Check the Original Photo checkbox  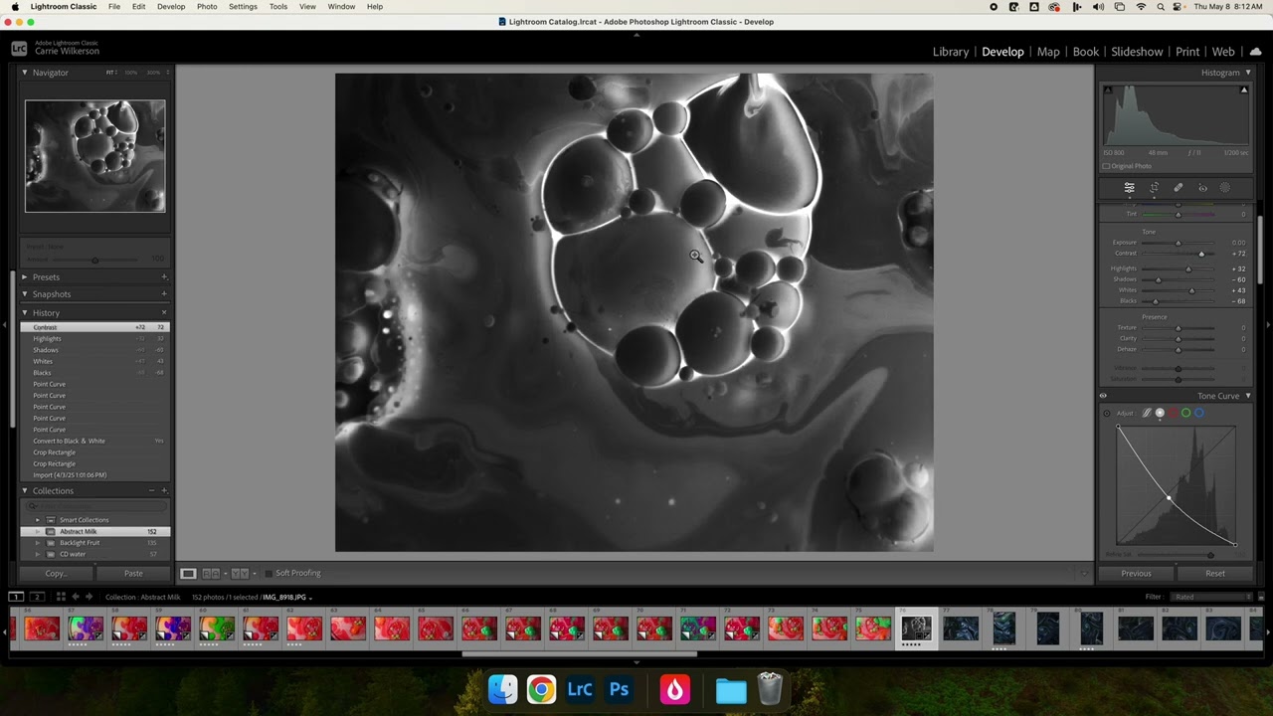(1106, 166)
